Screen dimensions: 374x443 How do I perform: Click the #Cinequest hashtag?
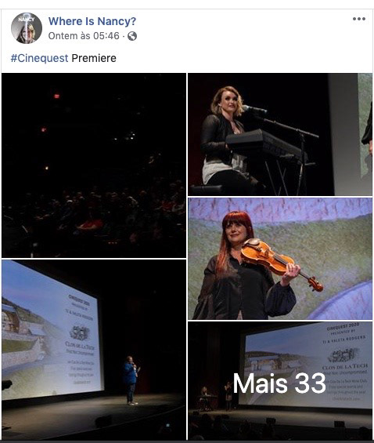(39, 58)
